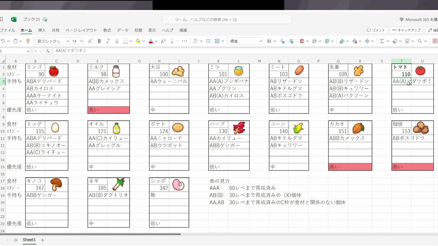Open the 標準 number format dropdown
This screenshot has height=246, width=438.
[245, 41]
